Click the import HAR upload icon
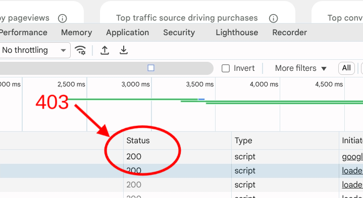This screenshot has height=198, width=363. click(x=105, y=50)
